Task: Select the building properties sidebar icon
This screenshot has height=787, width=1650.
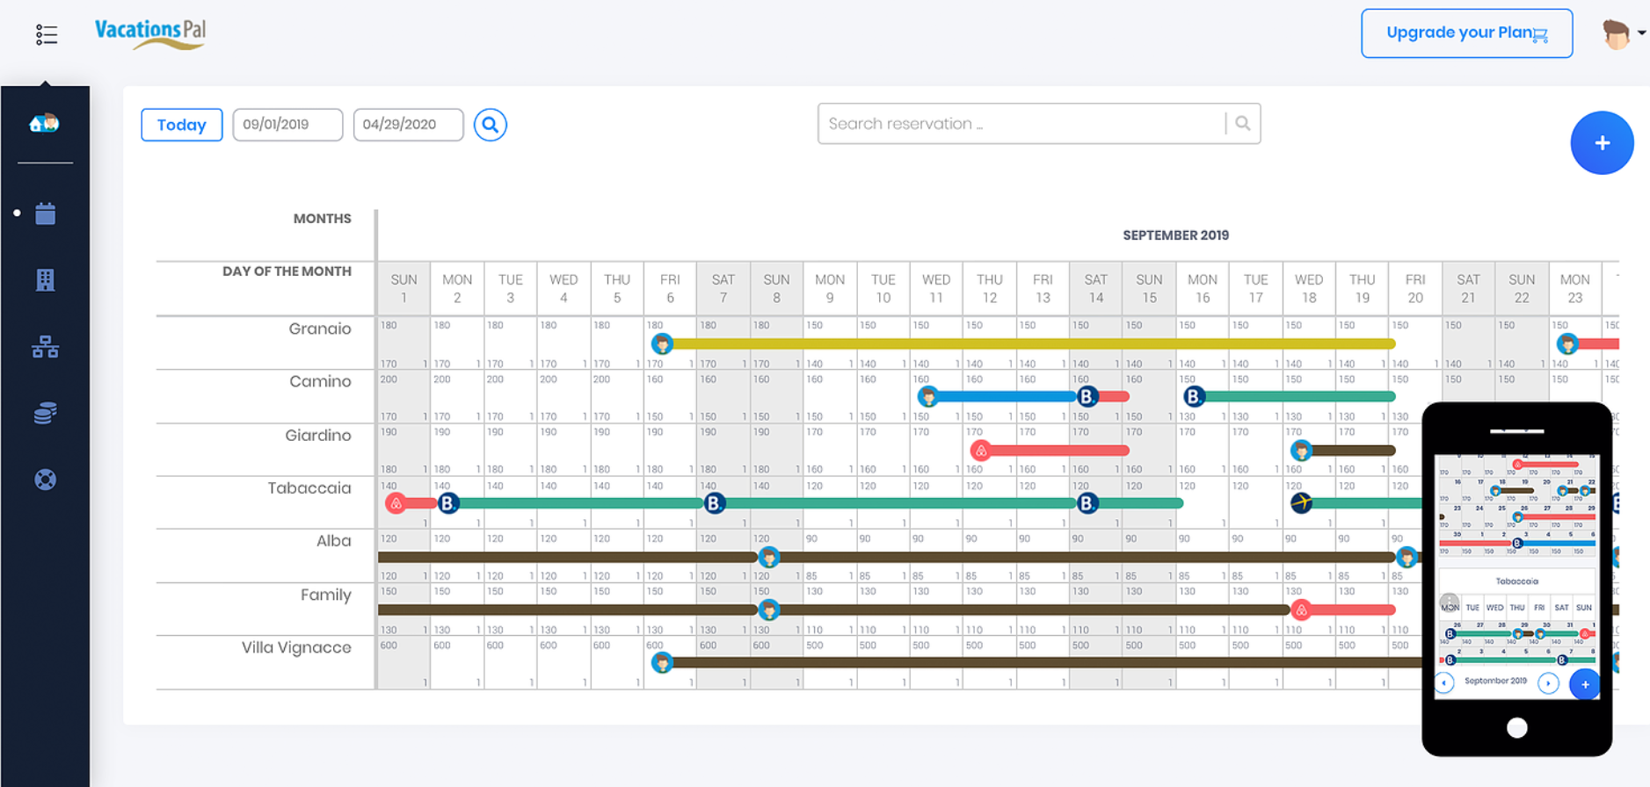Action: point(46,280)
